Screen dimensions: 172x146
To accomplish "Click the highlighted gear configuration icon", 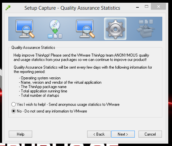I will (115, 29).
